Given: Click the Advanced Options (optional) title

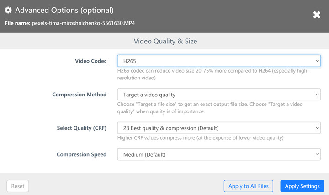Looking at the screenshot, I should (64, 10).
